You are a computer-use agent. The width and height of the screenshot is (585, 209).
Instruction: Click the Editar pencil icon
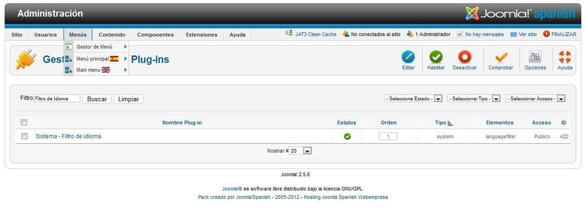click(408, 57)
